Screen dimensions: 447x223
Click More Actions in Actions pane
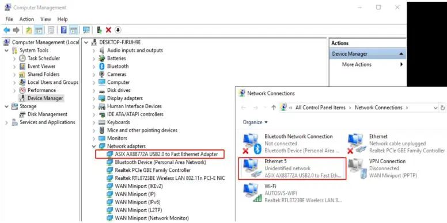point(357,64)
